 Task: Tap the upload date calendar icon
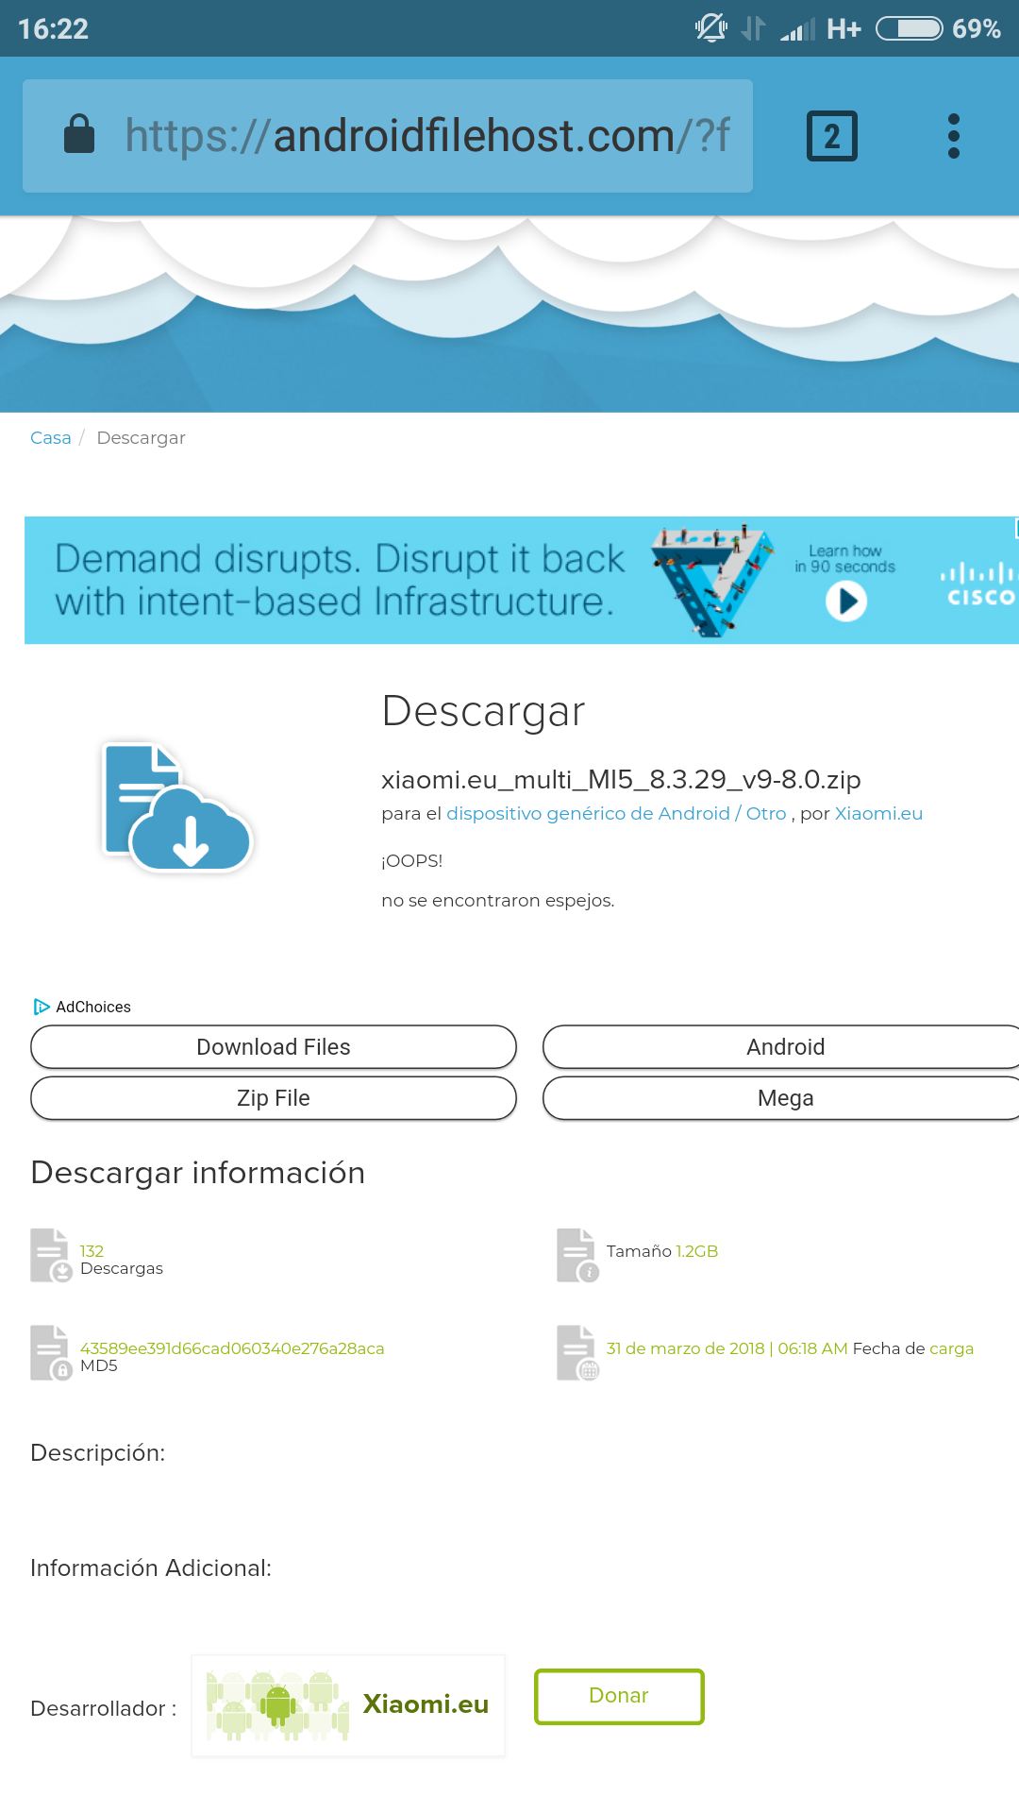577,1352
